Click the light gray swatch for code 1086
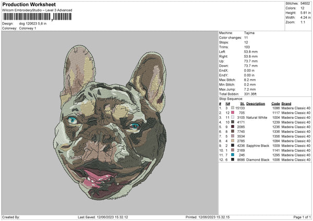Viewport: 313px width, 221px height. pos(233,108)
